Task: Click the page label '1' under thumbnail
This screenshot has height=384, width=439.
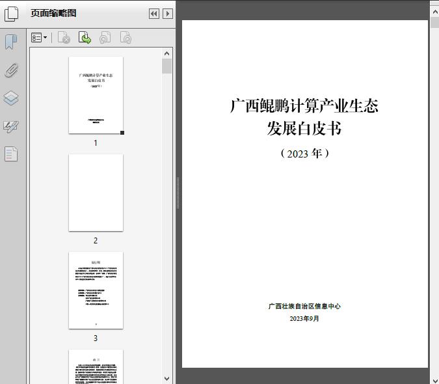Action: pyautogui.click(x=96, y=143)
